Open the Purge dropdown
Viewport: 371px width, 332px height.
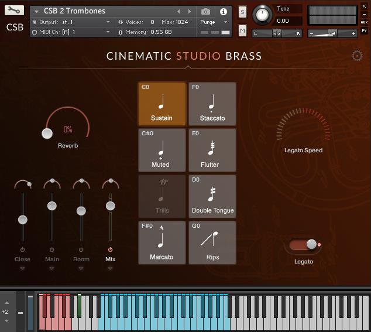point(214,22)
